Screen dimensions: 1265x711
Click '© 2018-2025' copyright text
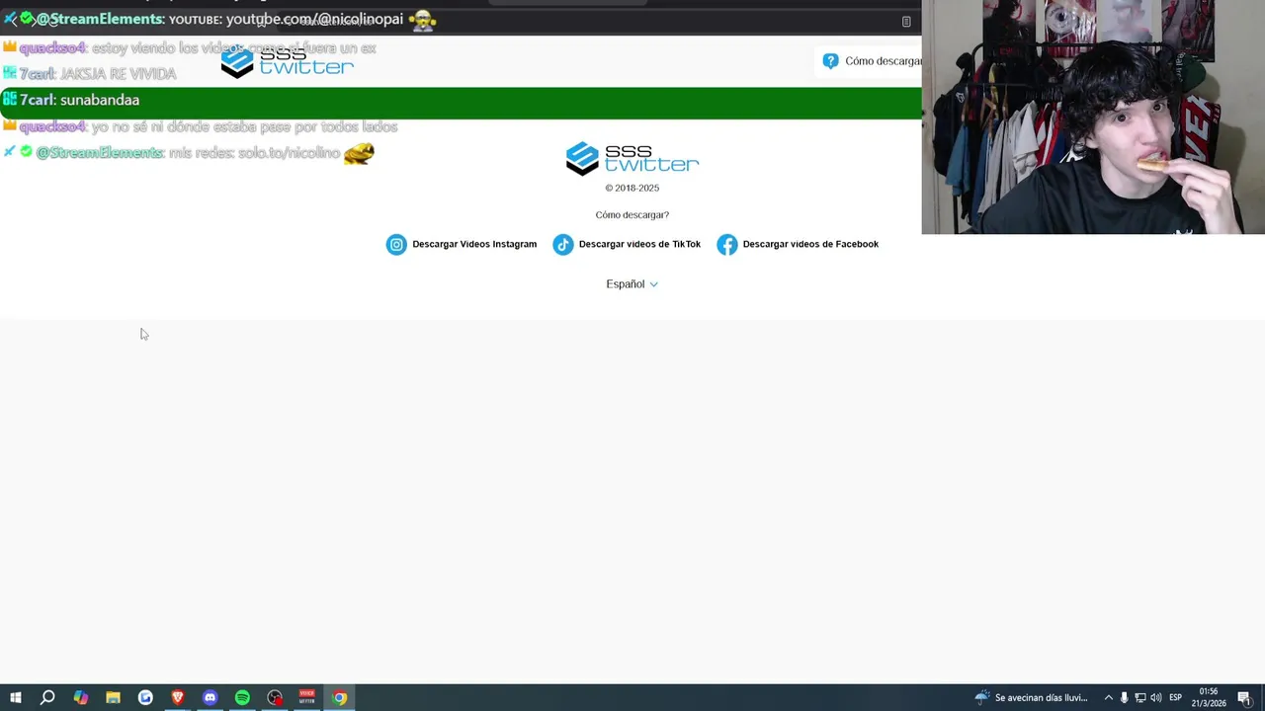pos(632,188)
